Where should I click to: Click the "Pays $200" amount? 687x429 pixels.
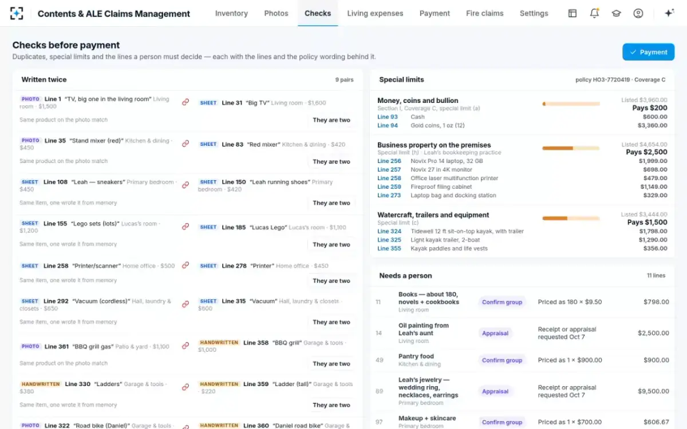pyautogui.click(x=650, y=108)
